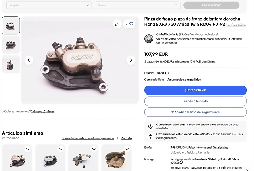Open the Baujahr dropdown
This screenshot has height=171, width=254.
49,5
